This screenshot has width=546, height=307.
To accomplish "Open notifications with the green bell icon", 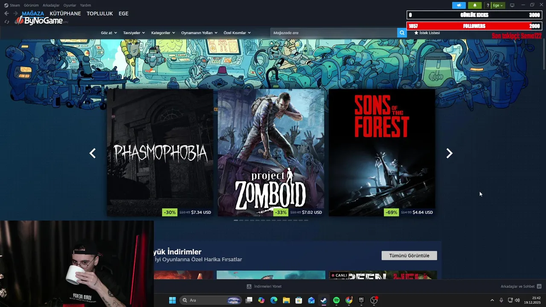I will coord(475,5).
